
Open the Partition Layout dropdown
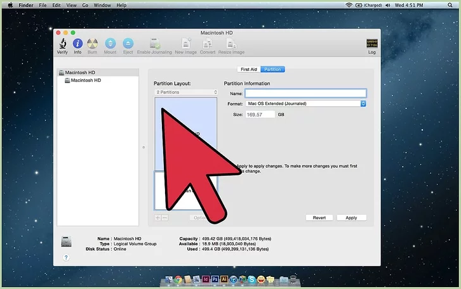click(186, 92)
